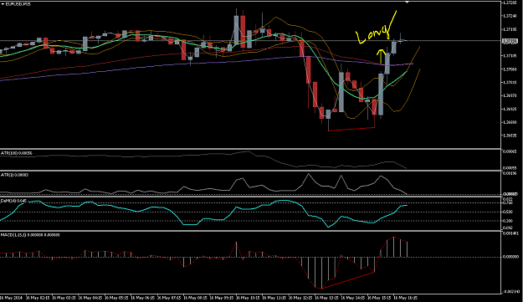The height and width of the screenshot is (302, 523).
Task: Click the 16 May 14:15 time label
Action: [352, 297]
